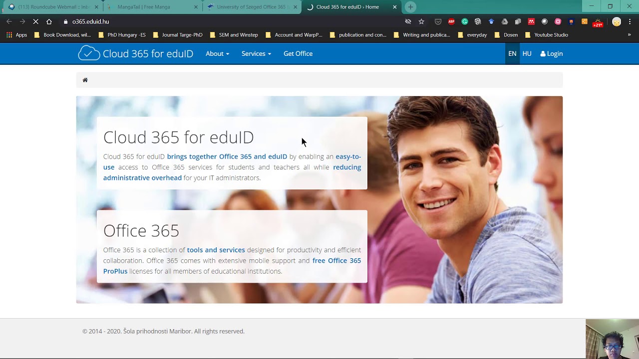
Task: Click the Login link
Action: pos(552,53)
